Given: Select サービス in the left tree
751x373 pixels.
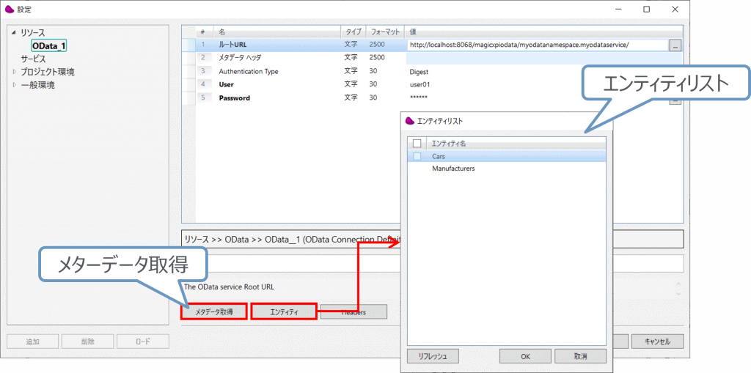Looking at the screenshot, I should coord(33,59).
